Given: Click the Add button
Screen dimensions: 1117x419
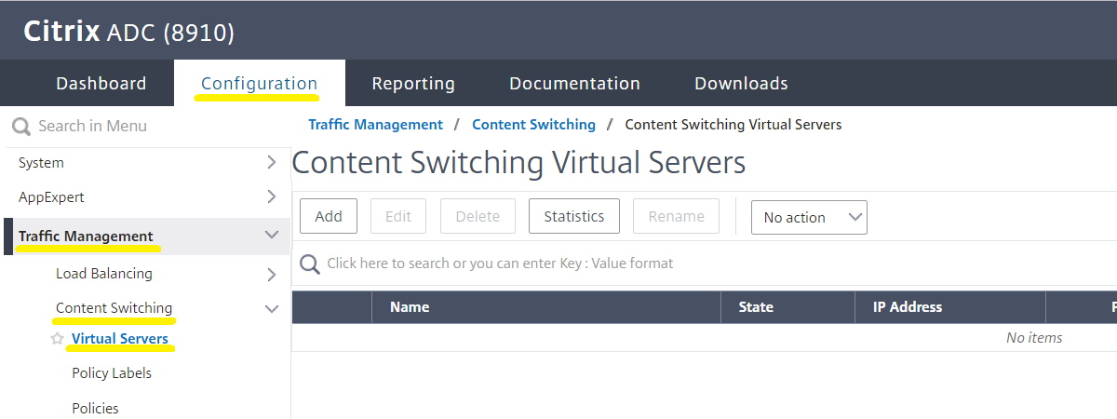Looking at the screenshot, I should click(x=329, y=216).
